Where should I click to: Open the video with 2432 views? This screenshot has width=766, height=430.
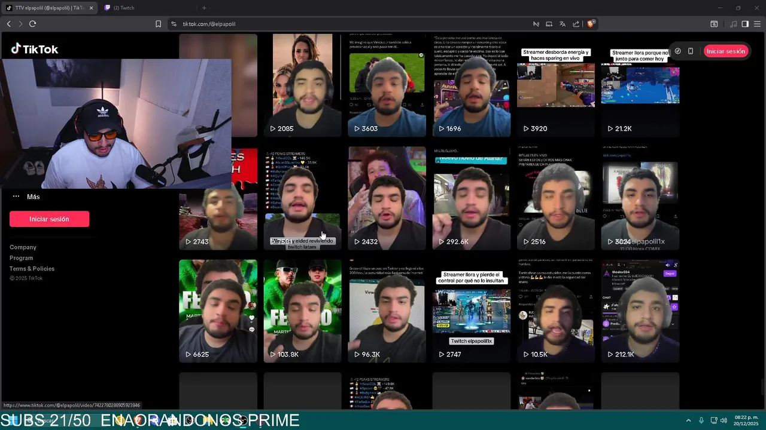click(387, 198)
